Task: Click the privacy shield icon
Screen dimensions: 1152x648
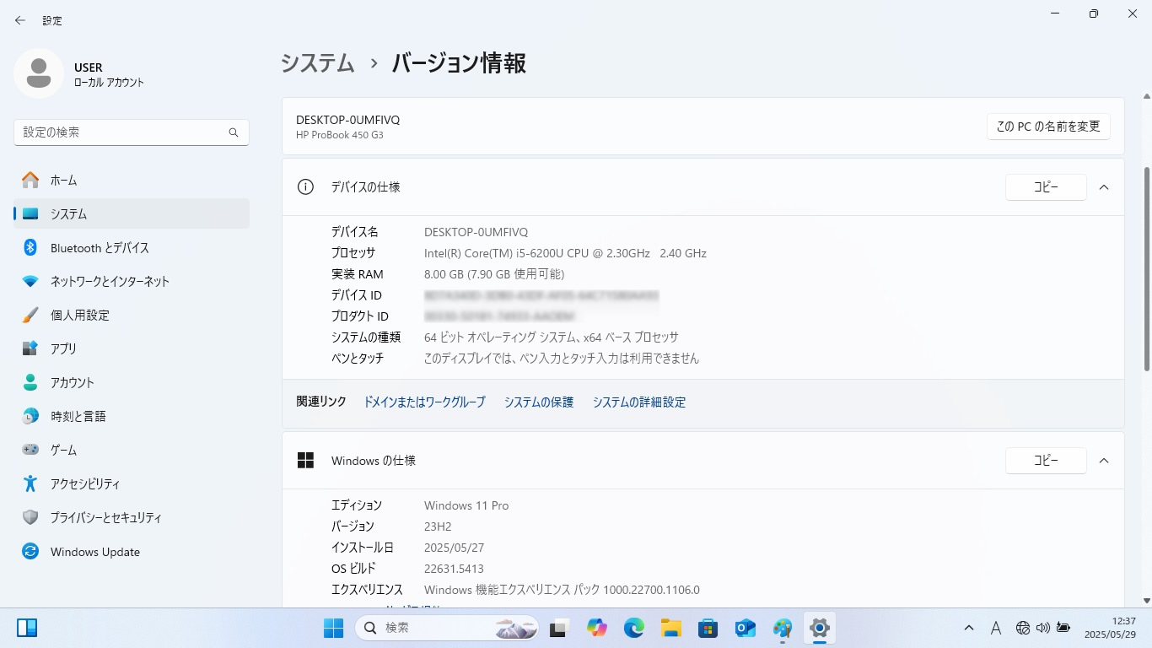Action: [x=30, y=517]
